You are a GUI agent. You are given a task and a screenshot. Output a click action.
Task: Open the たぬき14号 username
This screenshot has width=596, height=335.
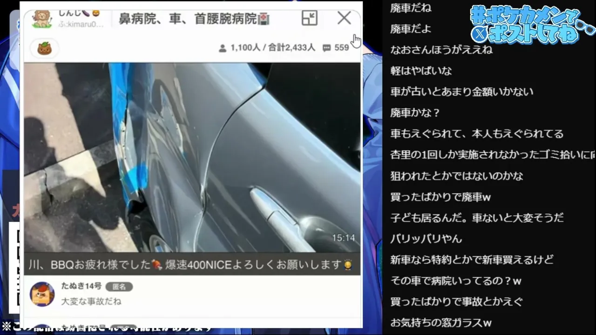coord(81,286)
